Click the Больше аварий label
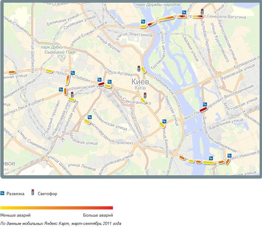 tap(98, 215)
